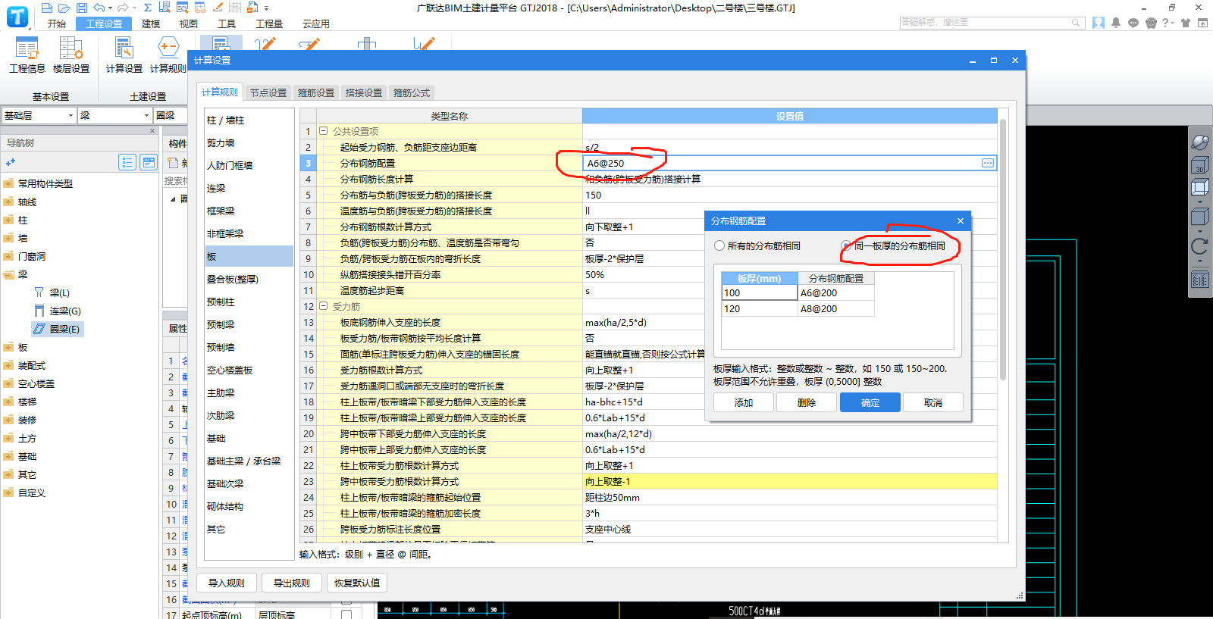Viewport: 1213px width, 619px height.
Task: Click the display settings checklist icon
Action: click(x=1200, y=280)
